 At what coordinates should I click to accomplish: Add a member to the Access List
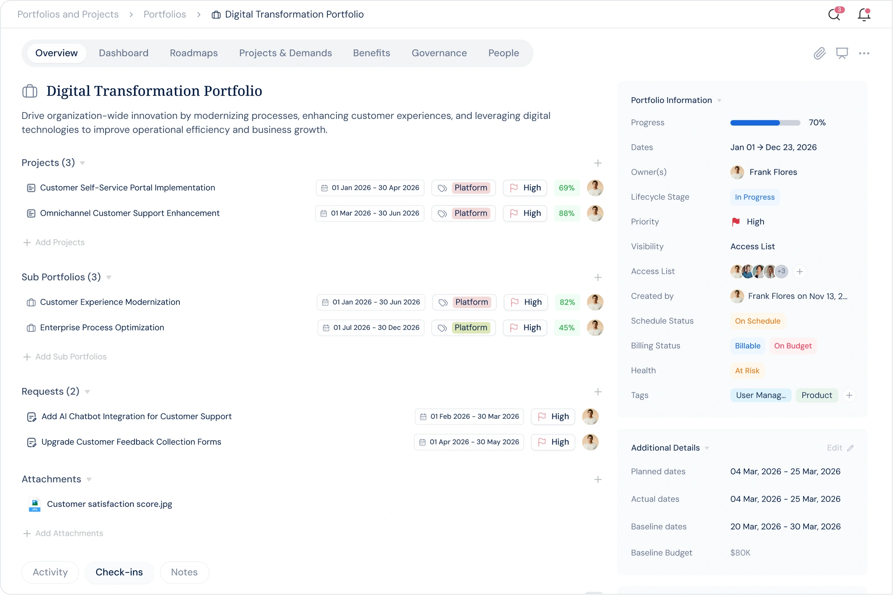click(x=799, y=271)
